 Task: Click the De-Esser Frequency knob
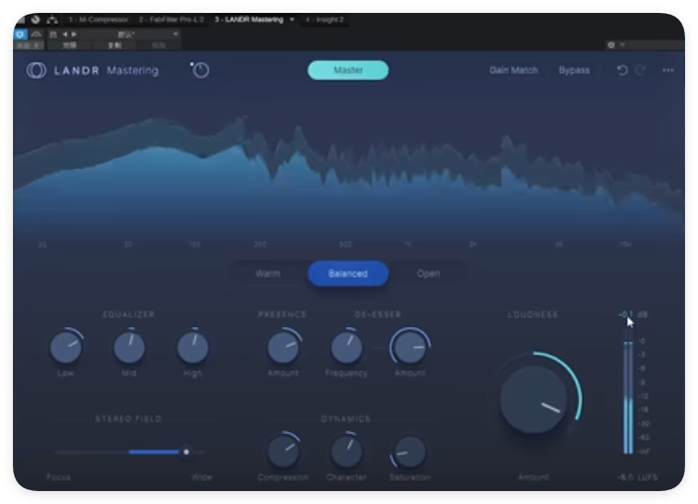(x=346, y=347)
